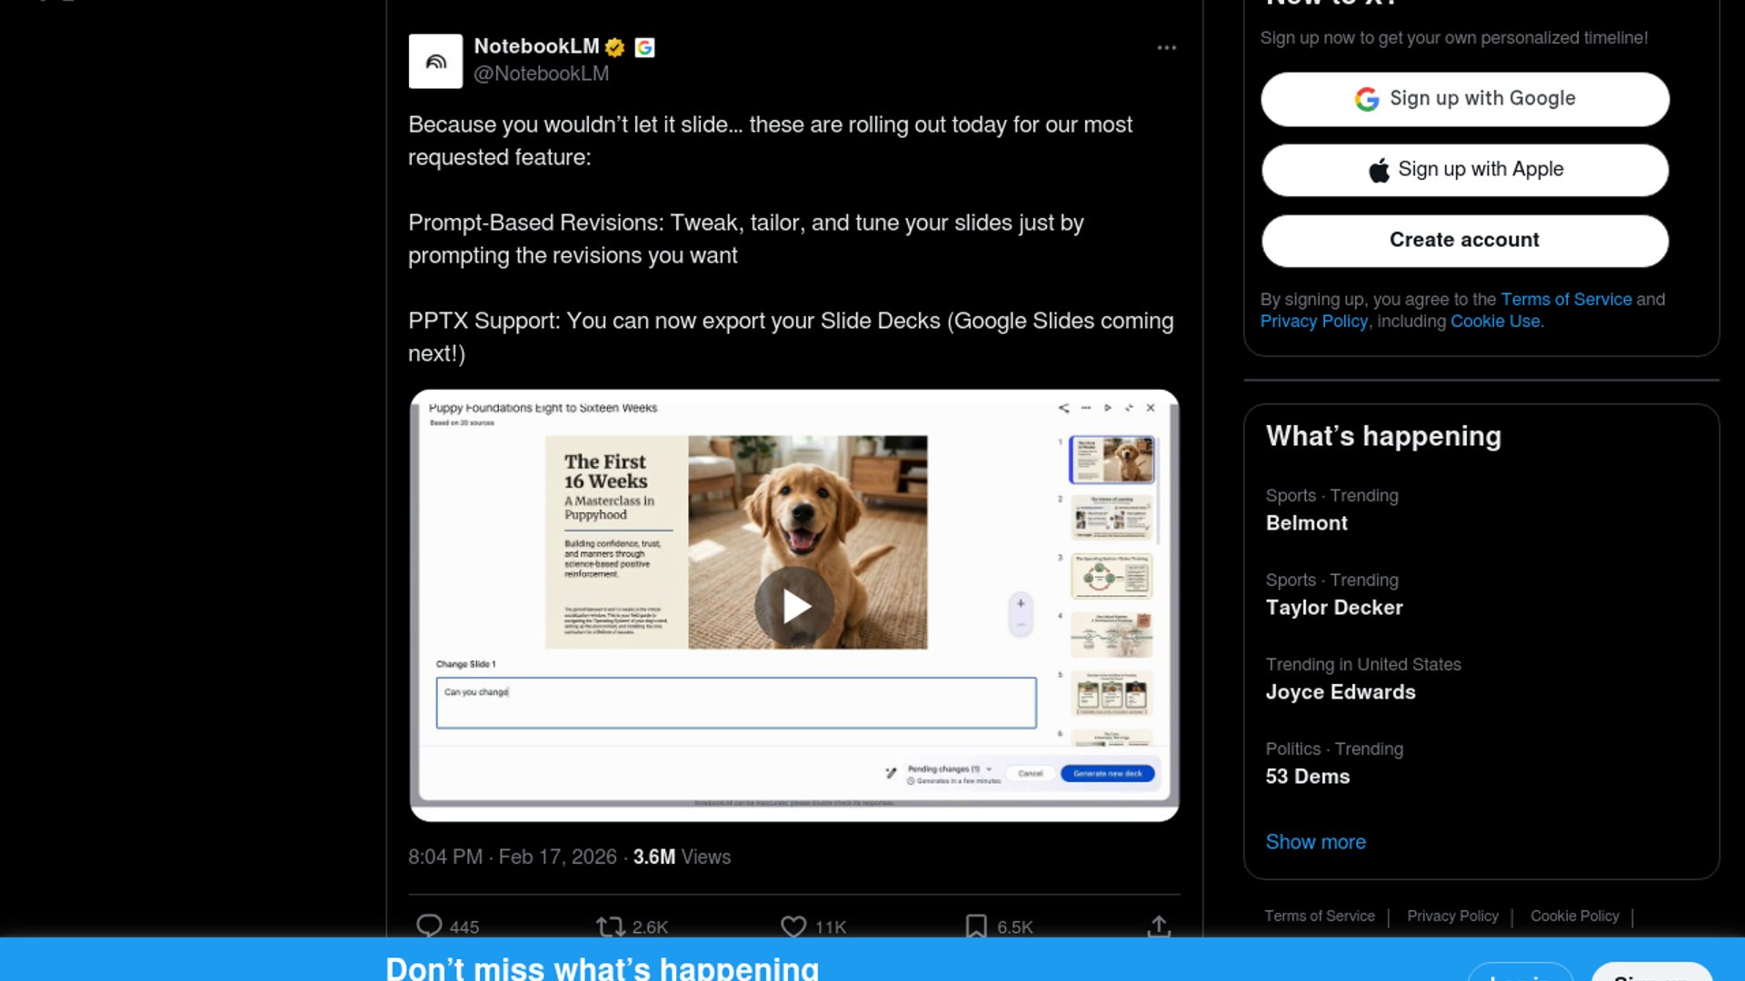The image size is (1745, 981).
Task: Click the reply comment icon
Action: (429, 926)
